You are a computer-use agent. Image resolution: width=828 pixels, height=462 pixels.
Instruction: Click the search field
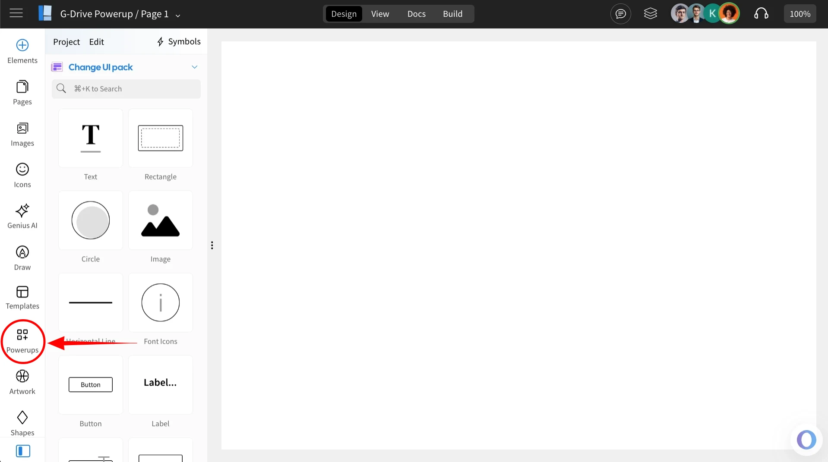coord(126,88)
